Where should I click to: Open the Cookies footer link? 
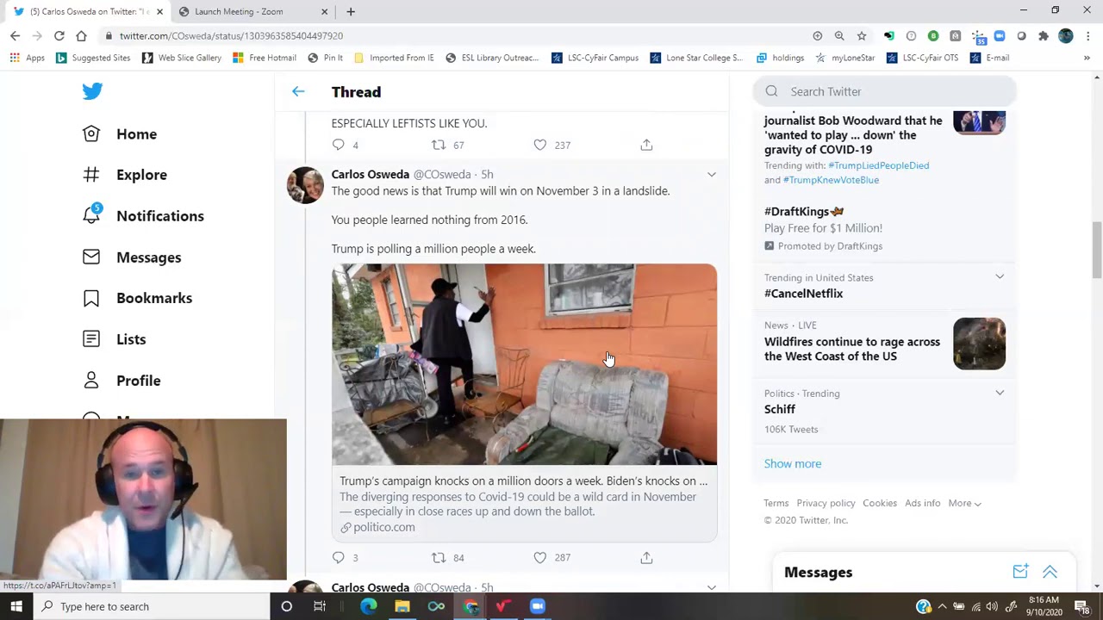point(880,503)
